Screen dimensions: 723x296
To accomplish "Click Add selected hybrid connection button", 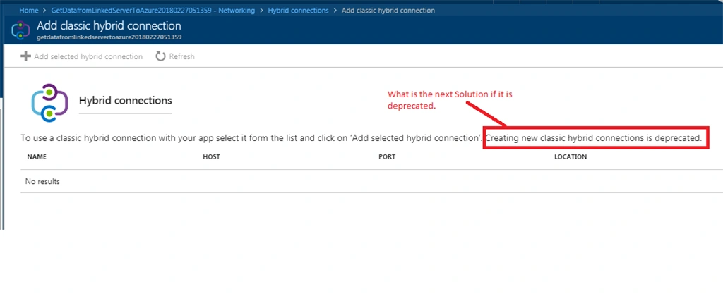I will click(82, 56).
